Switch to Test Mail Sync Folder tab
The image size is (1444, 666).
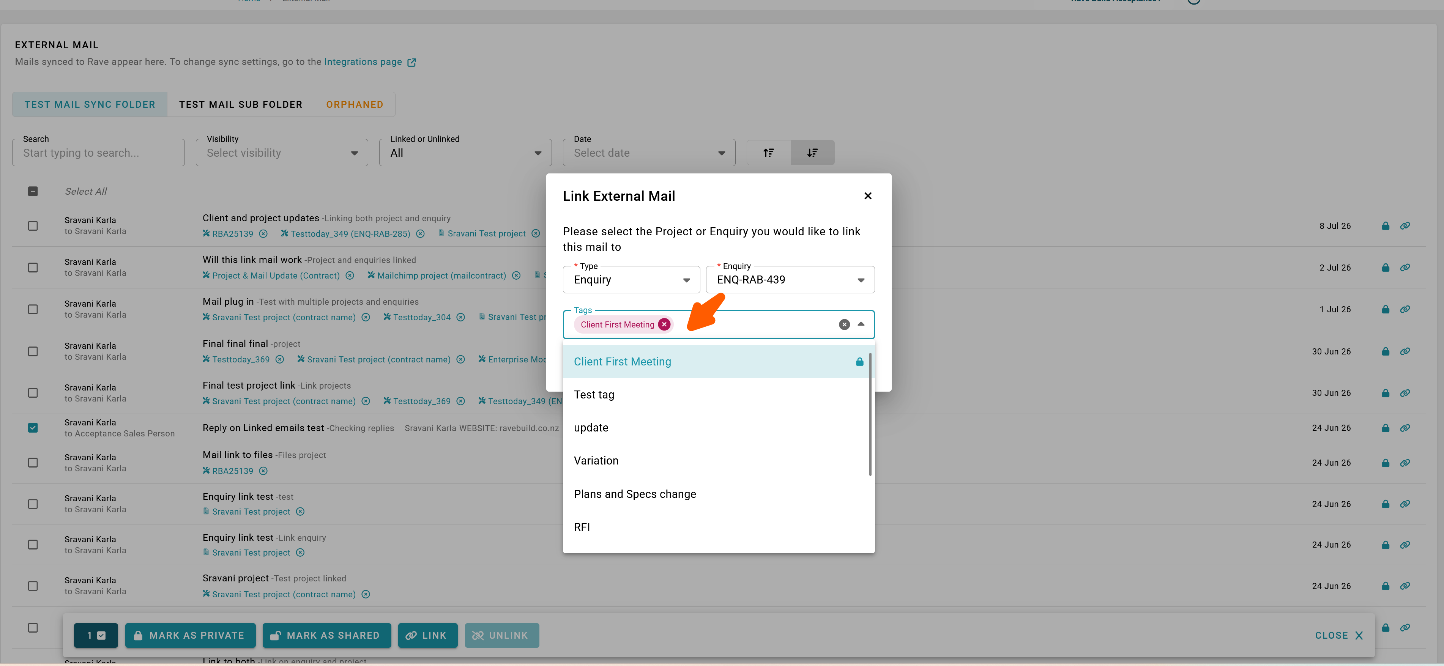coord(90,104)
